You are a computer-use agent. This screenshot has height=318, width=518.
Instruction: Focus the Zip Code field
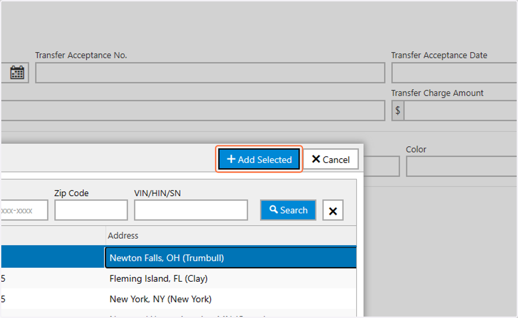(91, 210)
